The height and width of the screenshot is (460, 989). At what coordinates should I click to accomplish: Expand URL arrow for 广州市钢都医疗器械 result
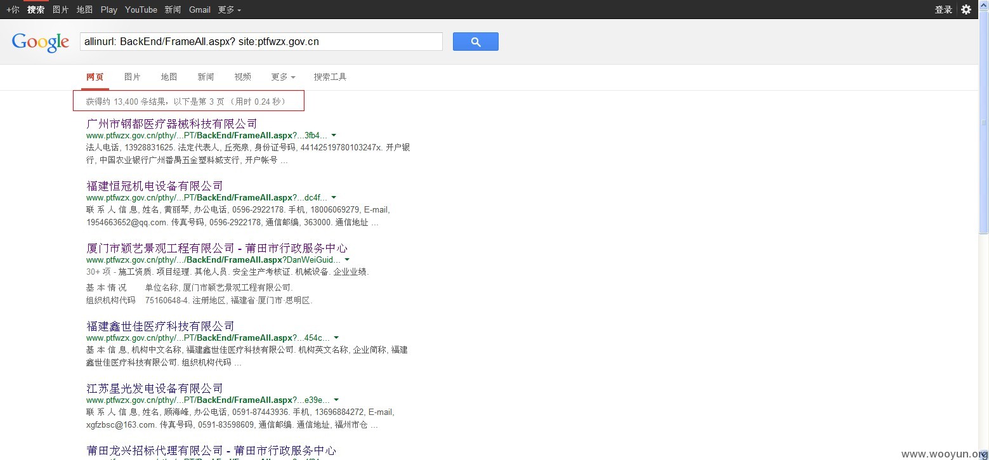pos(334,135)
